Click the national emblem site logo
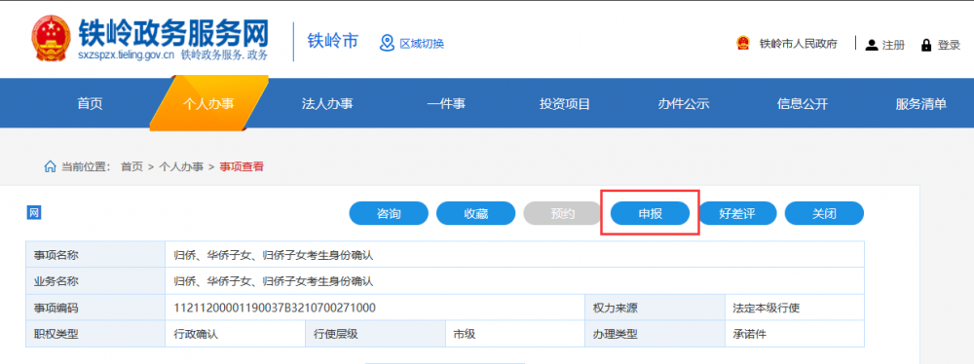Image resolution: width=974 pixels, height=364 pixels. coord(51,40)
